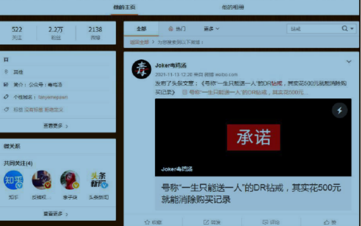Open the 知乎 avatar in mutual follows
The width and height of the screenshot is (361, 226).
coord(13,180)
